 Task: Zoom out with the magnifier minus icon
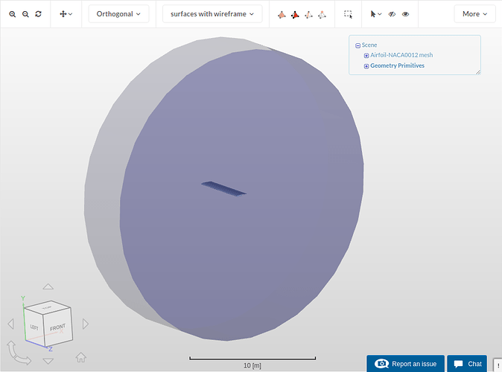tap(25, 14)
